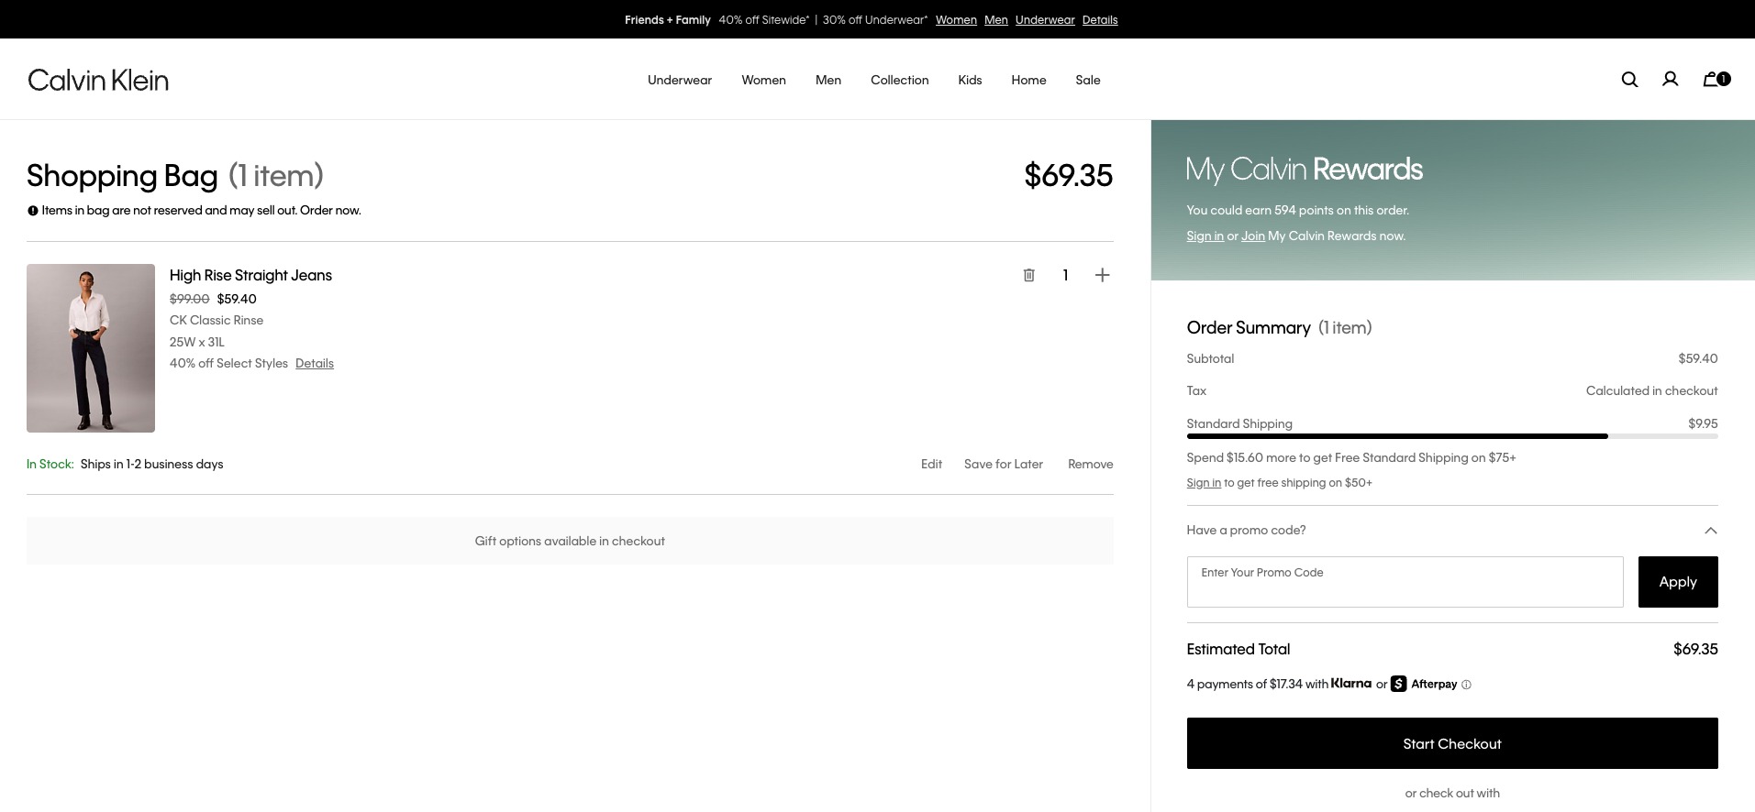Image resolution: width=1755 pixels, height=812 pixels.
Task: Save the jeans for later
Action: pos(1003,464)
